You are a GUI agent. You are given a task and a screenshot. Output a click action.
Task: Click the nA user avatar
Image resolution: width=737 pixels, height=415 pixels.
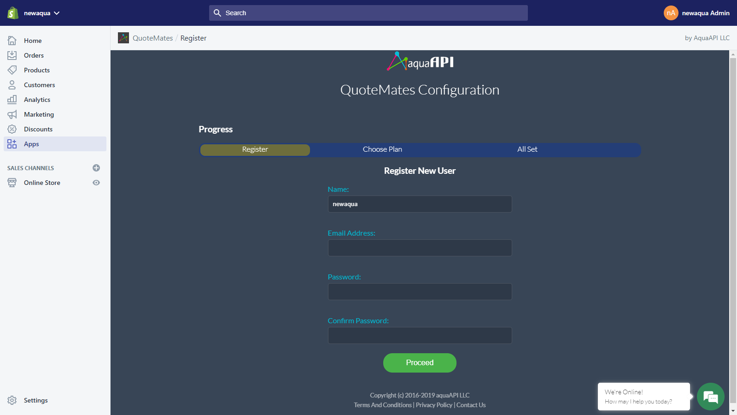pos(671,13)
